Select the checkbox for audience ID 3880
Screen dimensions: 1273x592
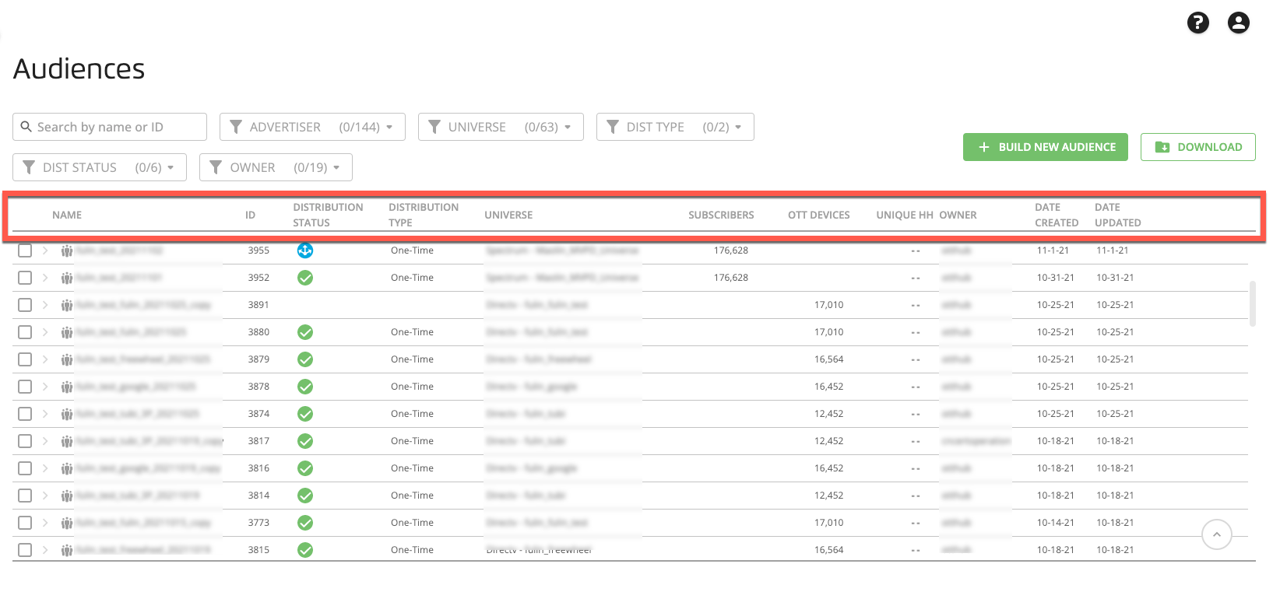coord(25,332)
